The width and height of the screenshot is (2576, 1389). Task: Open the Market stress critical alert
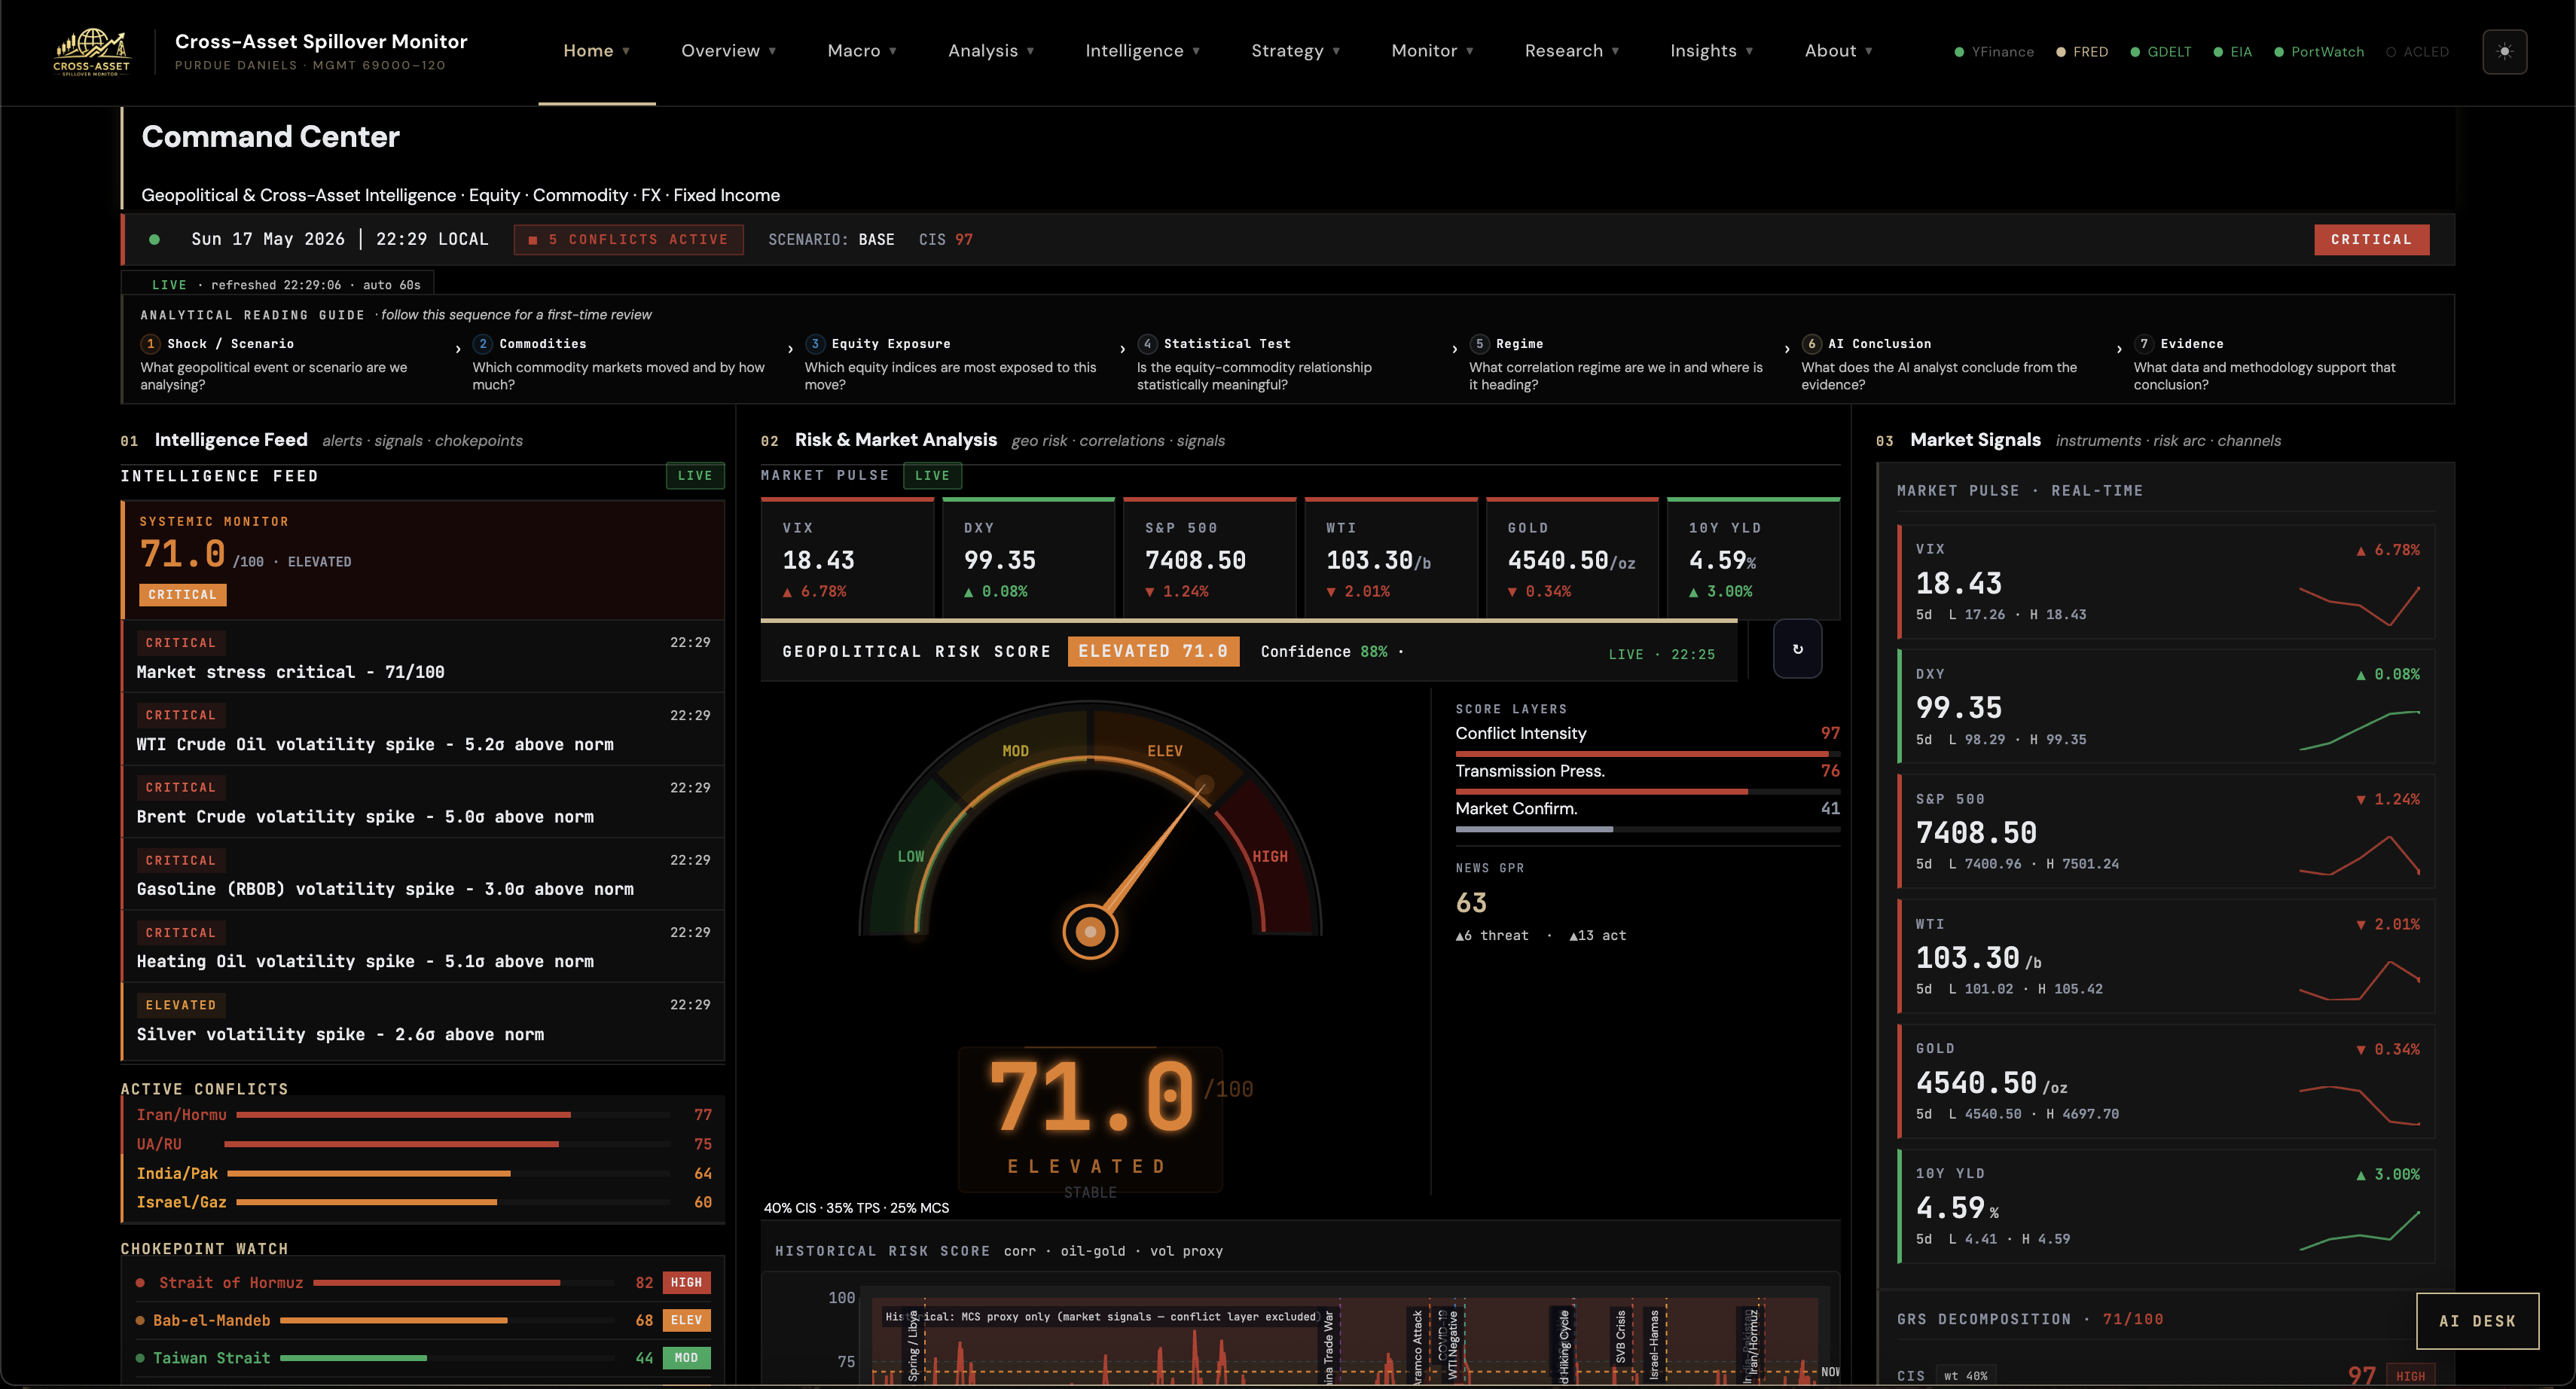423,657
